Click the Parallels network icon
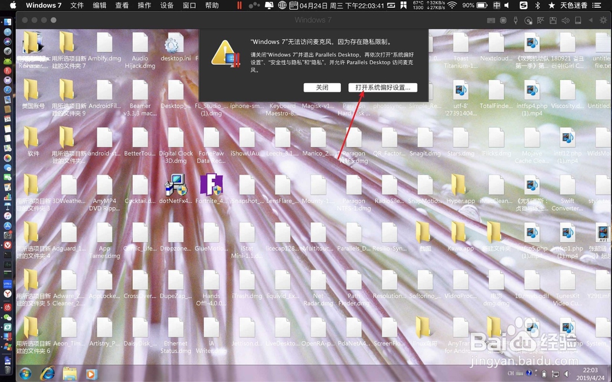 [x=540, y=20]
